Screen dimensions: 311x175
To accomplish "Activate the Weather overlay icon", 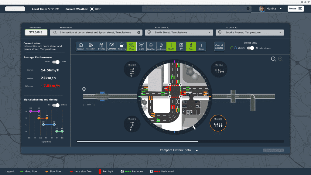I will pos(151,46).
